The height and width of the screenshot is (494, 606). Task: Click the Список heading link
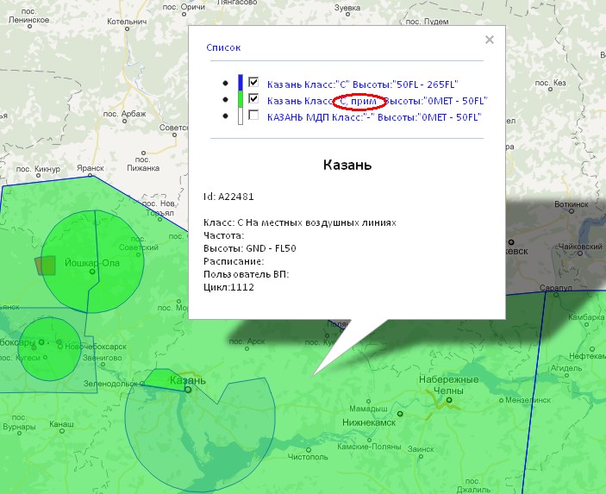(223, 48)
